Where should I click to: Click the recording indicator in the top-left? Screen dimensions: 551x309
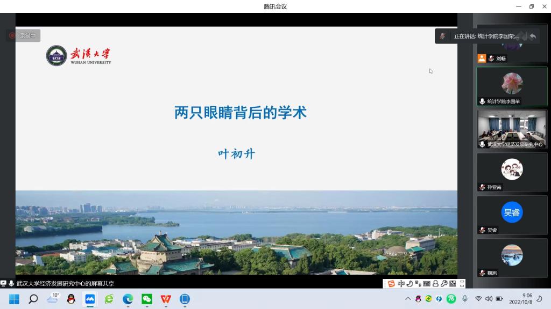coord(23,35)
